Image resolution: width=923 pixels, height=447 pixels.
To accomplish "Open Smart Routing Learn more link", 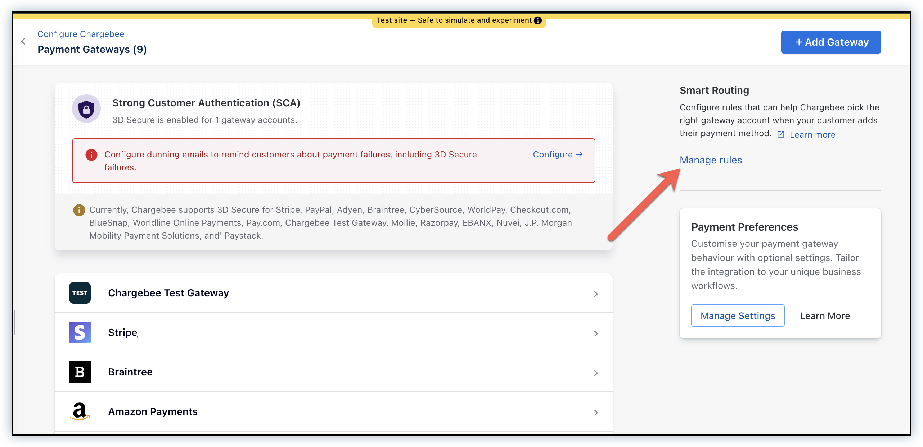I will pos(812,135).
